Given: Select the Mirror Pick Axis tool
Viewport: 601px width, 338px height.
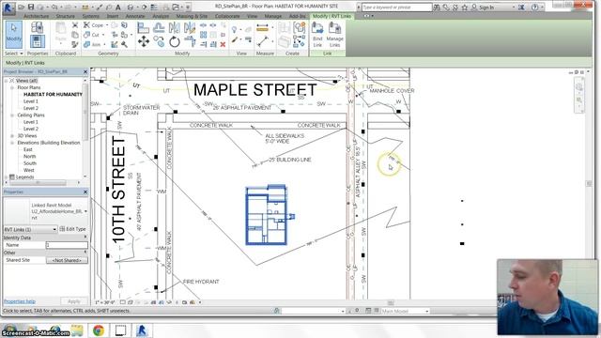Looking at the screenshot, I should pos(175,27).
